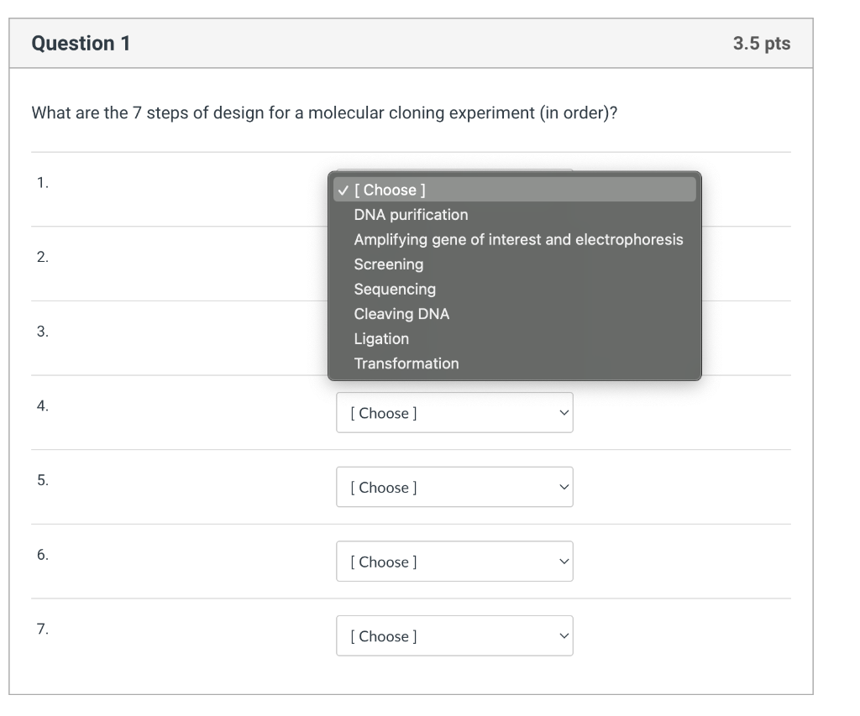Click the chevron arrow on step 4 dropdown
The height and width of the screenshot is (716, 860).
coord(564,413)
